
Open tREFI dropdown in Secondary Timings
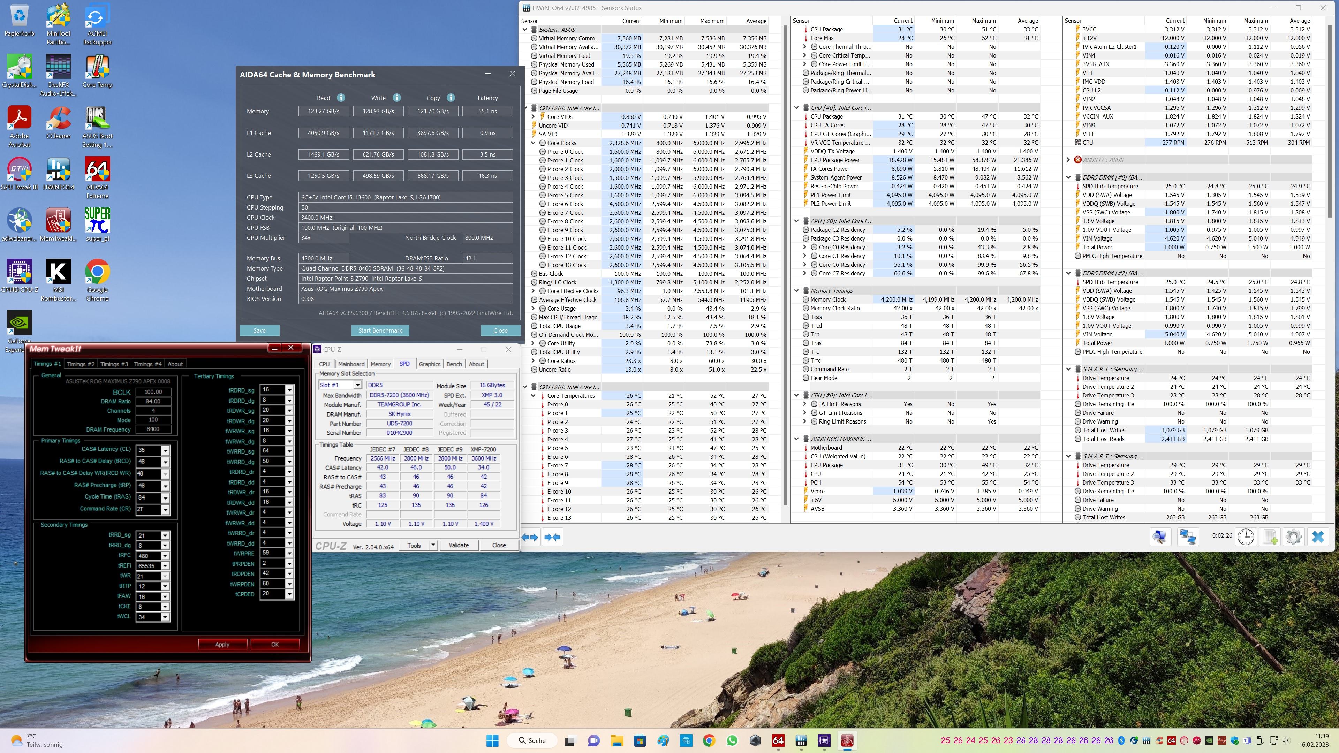click(x=165, y=566)
